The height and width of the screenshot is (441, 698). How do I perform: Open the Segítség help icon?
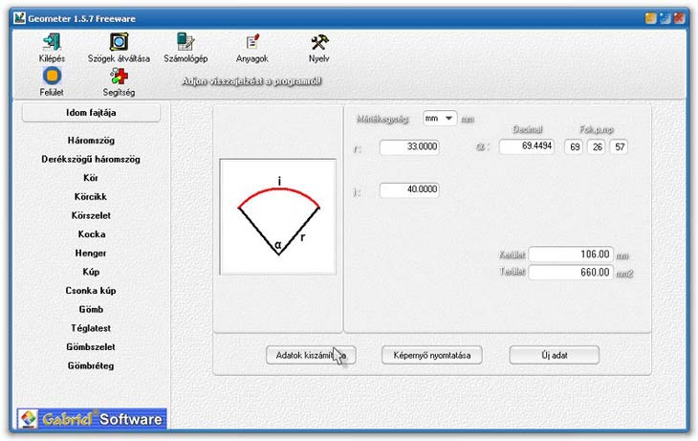tap(119, 76)
